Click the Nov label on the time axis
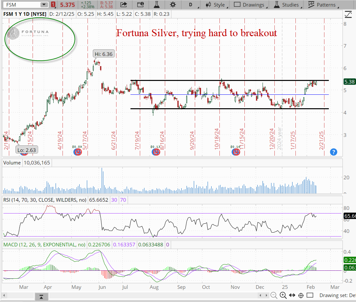The height and width of the screenshot is (302, 356). [x=235, y=287]
